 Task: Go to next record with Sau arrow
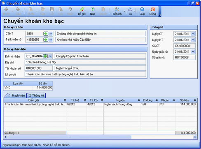[x=18, y=9]
